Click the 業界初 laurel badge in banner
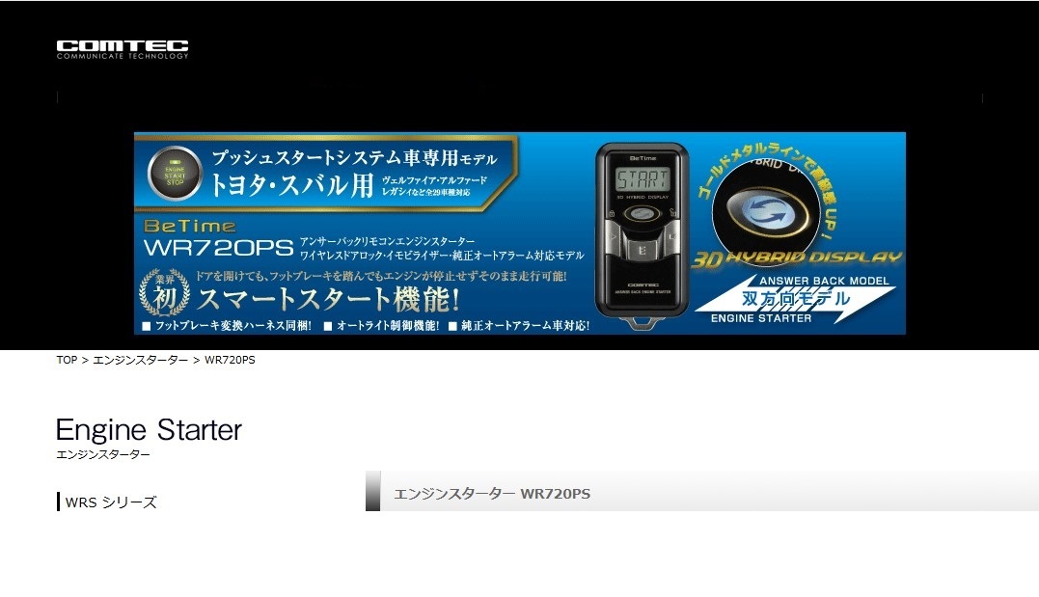 (x=164, y=293)
